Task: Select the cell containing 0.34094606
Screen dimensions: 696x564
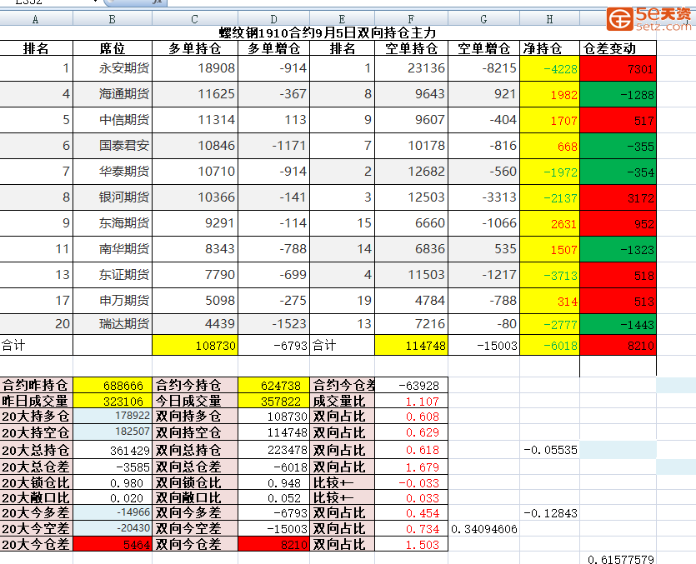Action: click(x=483, y=529)
